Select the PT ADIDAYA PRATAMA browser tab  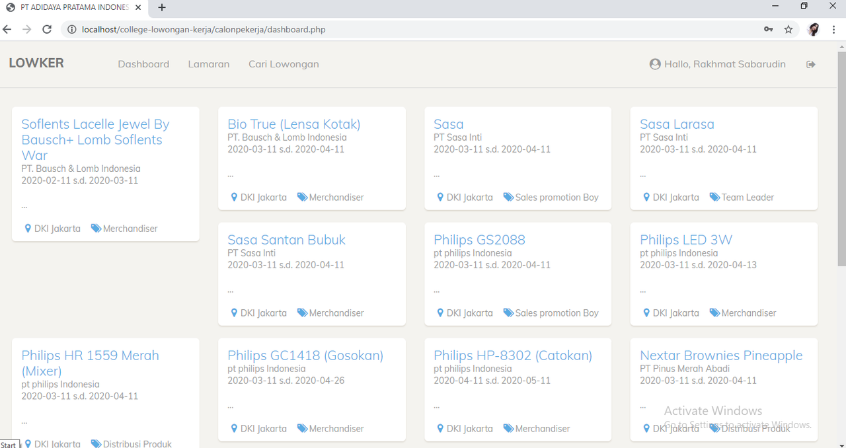73,7
